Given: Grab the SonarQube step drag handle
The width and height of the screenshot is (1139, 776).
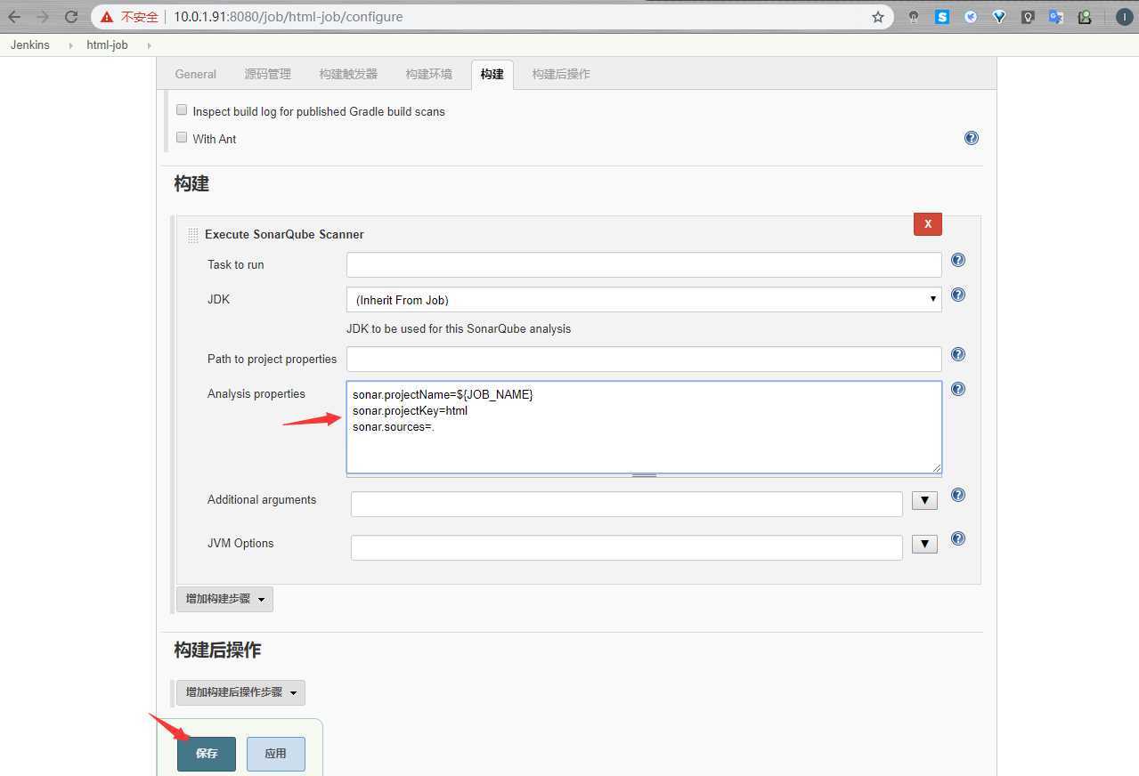Looking at the screenshot, I should (193, 235).
